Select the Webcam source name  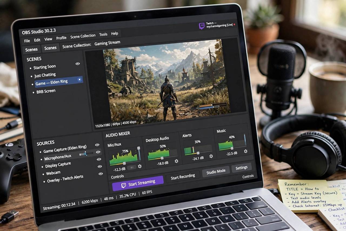point(53,173)
